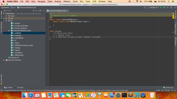This screenshot has width=177, height=99.
Task: Close the ClassesAndObjects.java tab
Action: (x=67, y=11)
